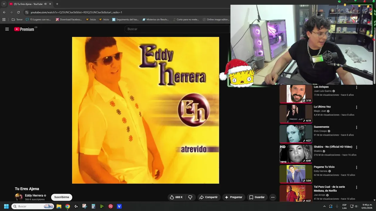The image size is (376, 211).
Task: Open the Eddy Herrera channel name link
Action: [34, 195]
